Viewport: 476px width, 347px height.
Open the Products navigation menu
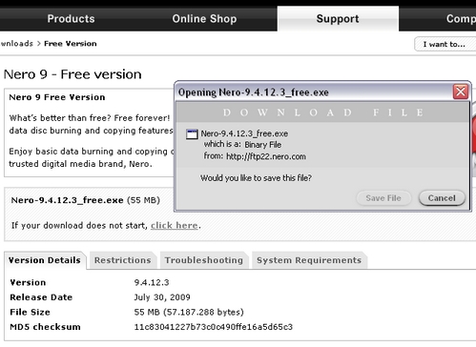[71, 19]
